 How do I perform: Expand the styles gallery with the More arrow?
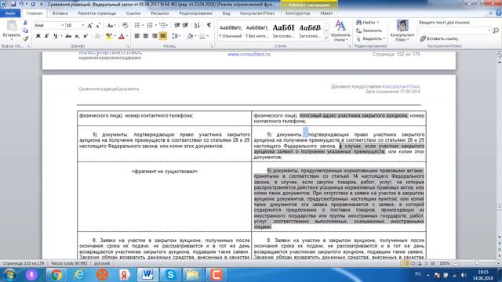tap(326, 38)
